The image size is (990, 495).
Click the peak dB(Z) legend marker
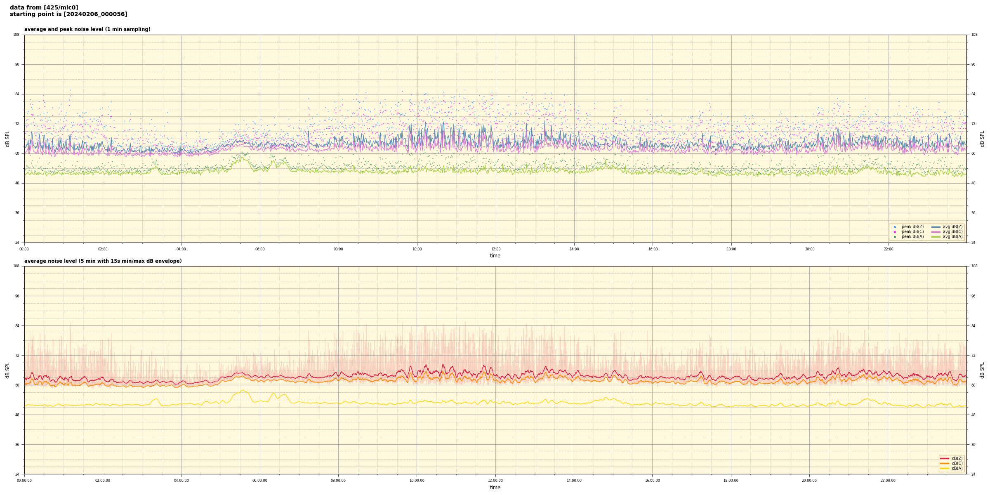pos(895,227)
